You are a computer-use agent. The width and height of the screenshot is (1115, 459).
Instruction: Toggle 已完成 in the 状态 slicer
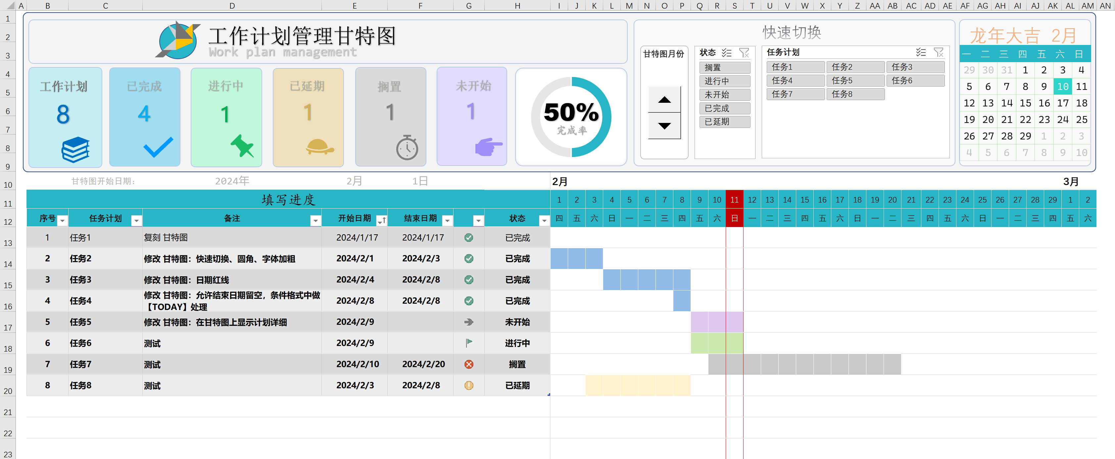coord(725,108)
